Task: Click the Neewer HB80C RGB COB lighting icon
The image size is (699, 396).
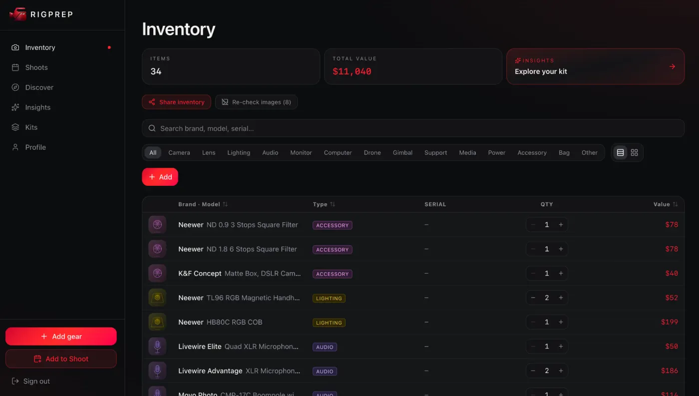Action: click(x=157, y=322)
